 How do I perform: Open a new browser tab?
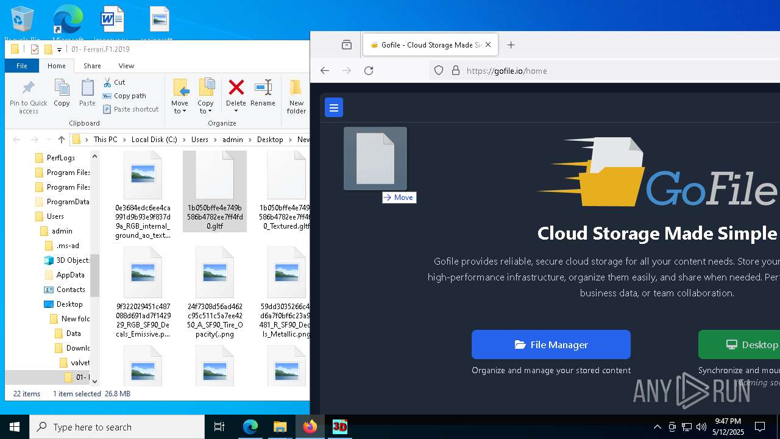[x=511, y=45]
